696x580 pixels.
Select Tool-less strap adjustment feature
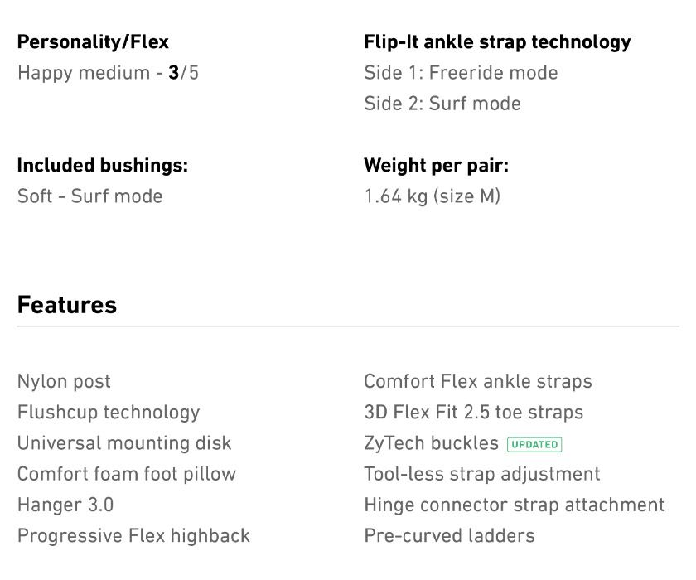click(482, 474)
